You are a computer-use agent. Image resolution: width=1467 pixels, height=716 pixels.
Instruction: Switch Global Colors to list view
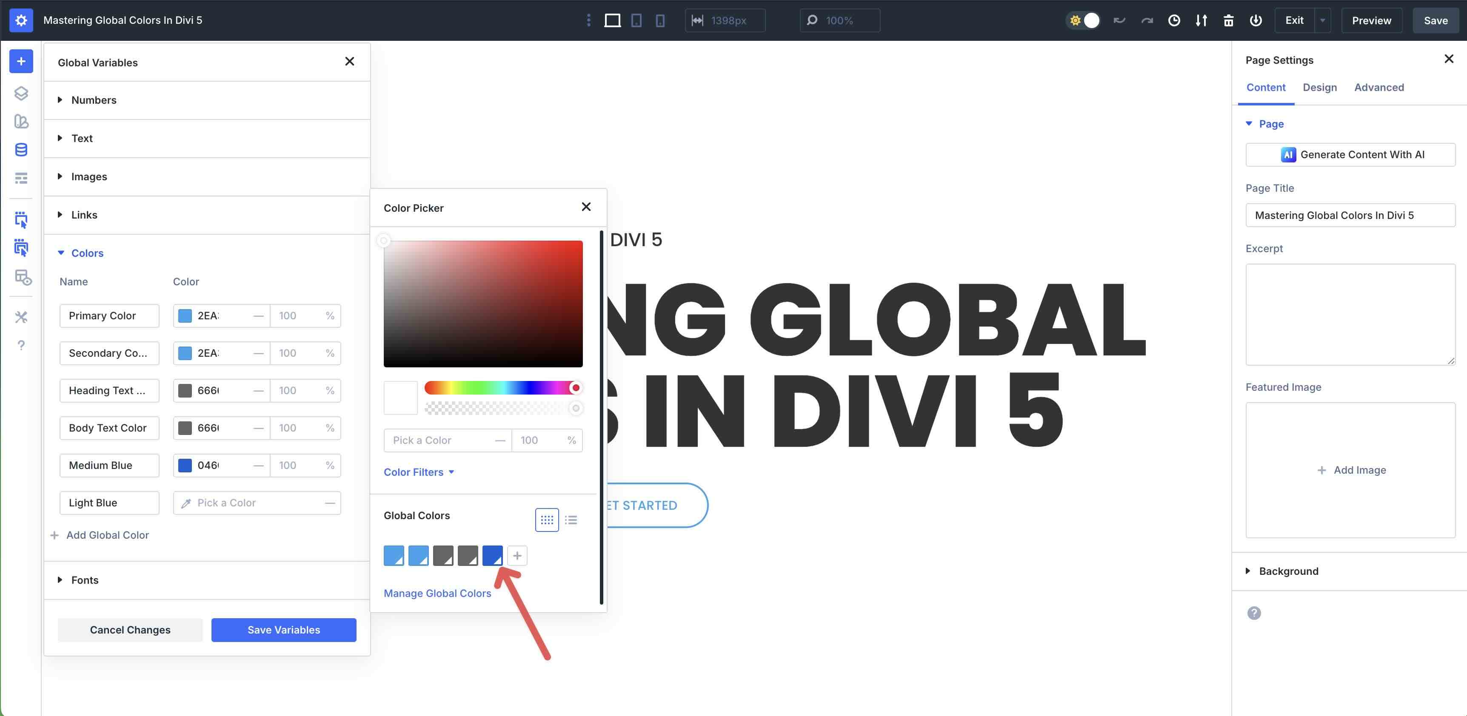[x=571, y=520]
